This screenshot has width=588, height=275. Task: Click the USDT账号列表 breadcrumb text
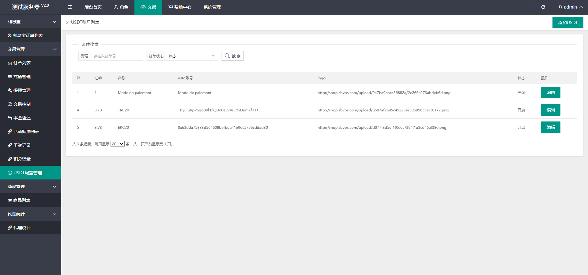point(85,22)
